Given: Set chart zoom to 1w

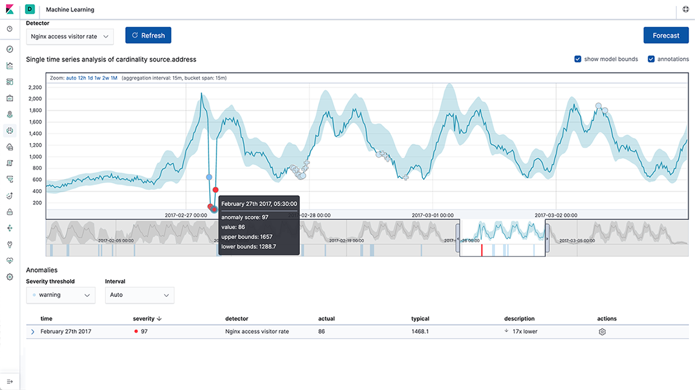Looking at the screenshot, I should [97, 78].
